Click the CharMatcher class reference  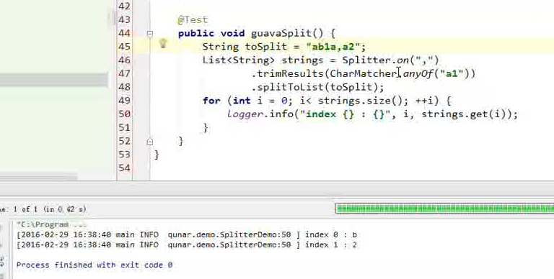pos(364,73)
